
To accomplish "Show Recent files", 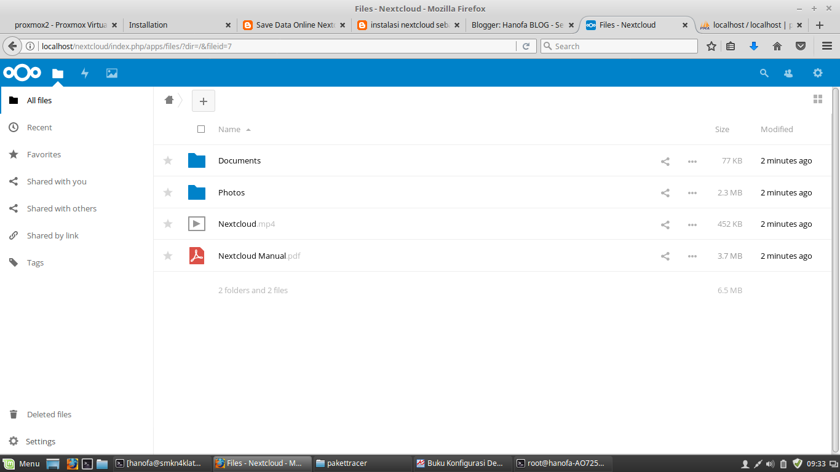I will tap(77, 127).
